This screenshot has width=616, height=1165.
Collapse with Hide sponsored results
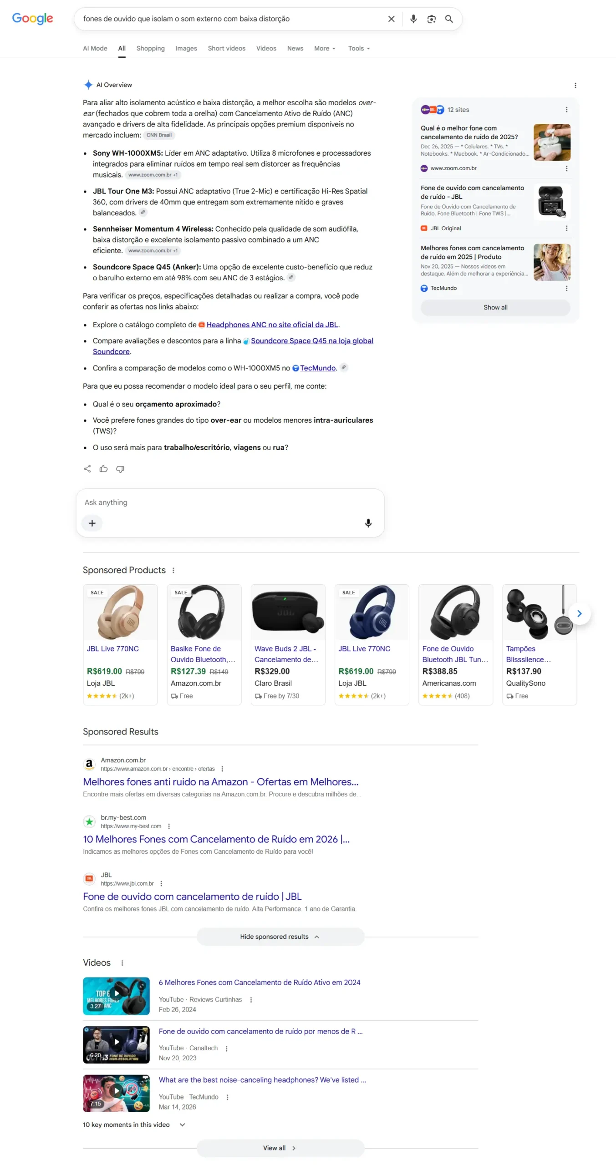pos(280,937)
